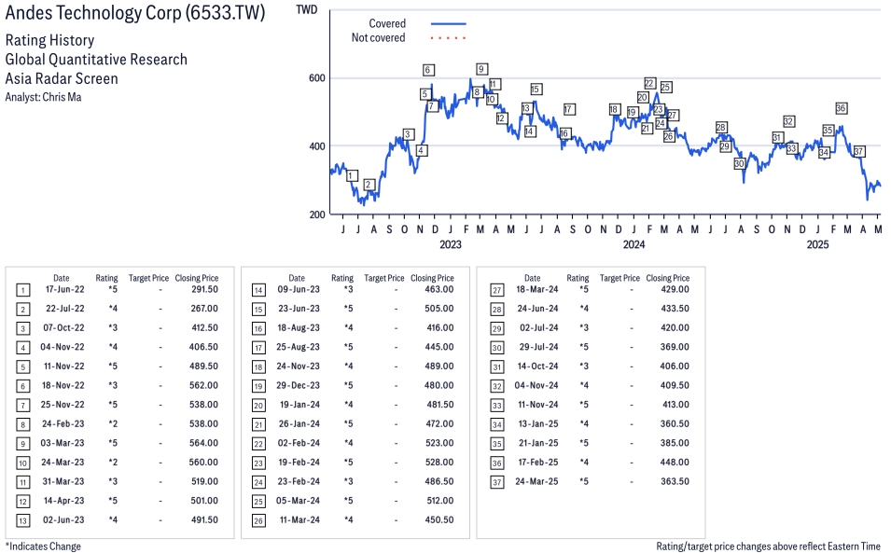Screen dimensions: 891x553
Task: Select the date 14-Apr-23 in the table
Action: pyautogui.click(x=63, y=501)
